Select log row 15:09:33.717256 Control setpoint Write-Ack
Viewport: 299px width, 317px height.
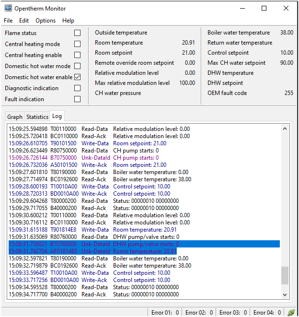coord(144,280)
